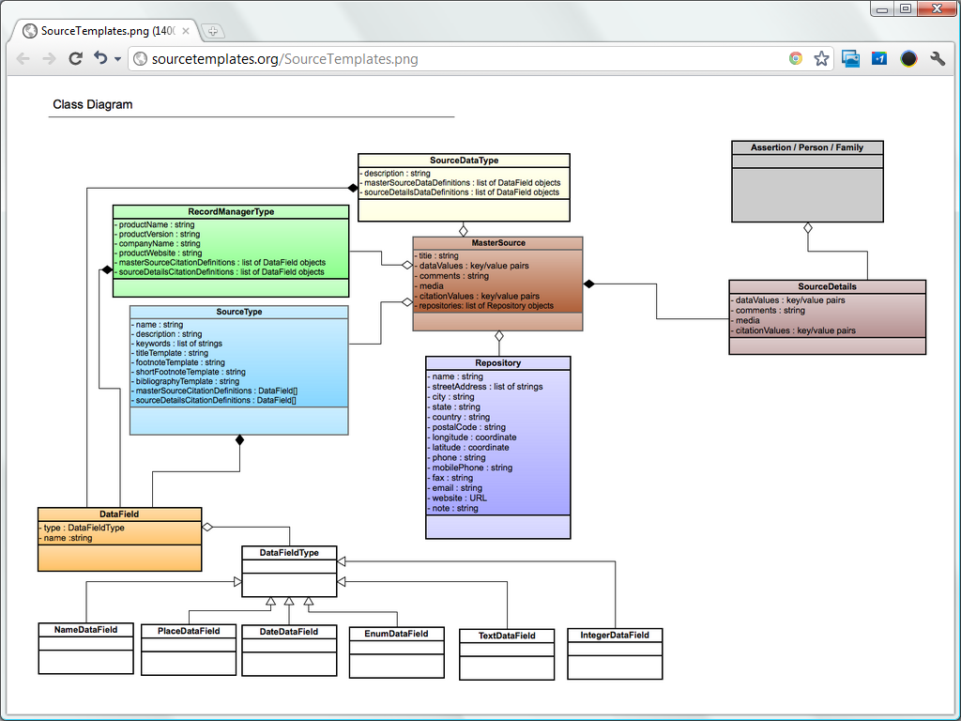The height and width of the screenshot is (721, 961).
Task: Open the dark circle Google extension
Action: [908, 58]
